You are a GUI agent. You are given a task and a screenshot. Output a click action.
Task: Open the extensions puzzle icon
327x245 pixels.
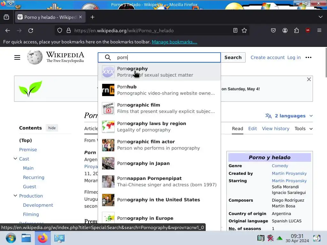coord(296,30)
